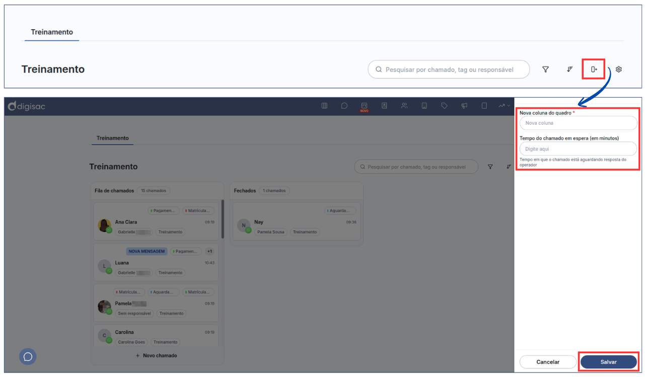Click the round chat support widget button
The width and height of the screenshot is (646, 377).
click(28, 356)
